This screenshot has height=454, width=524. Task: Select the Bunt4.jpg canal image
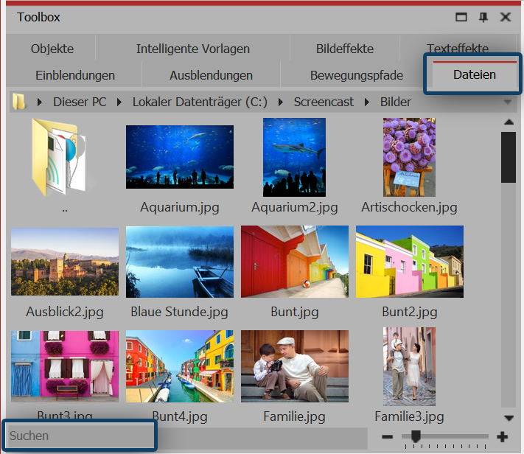click(x=180, y=366)
